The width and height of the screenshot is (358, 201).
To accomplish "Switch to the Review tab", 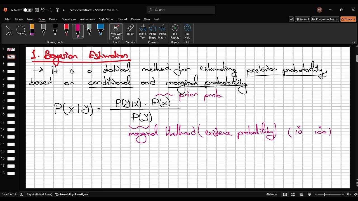I will (135, 19).
